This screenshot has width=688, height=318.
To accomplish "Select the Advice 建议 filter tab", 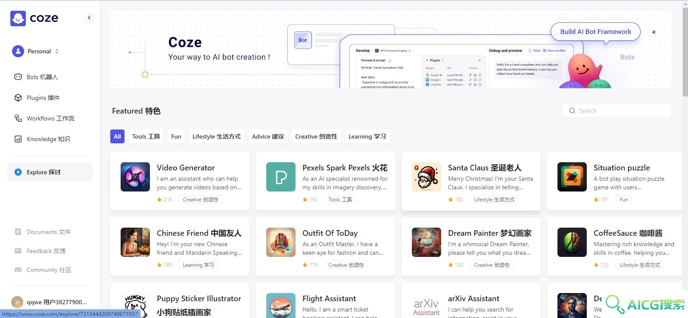I will pos(268,136).
